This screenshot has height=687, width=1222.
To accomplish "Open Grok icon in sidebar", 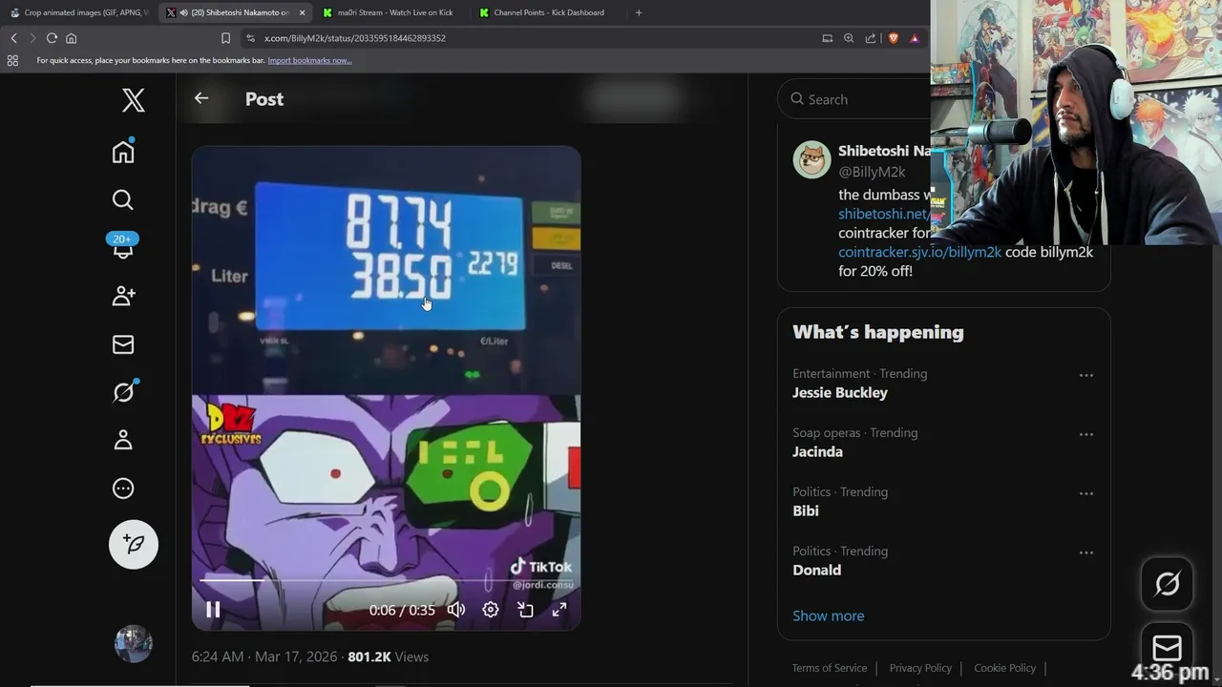I will (x=123, y=391).
